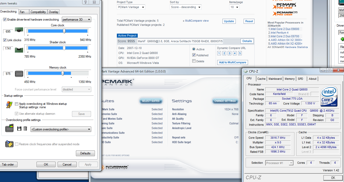Click the Cancel button in tweaks window
Screen dimensions: 344x182
coord(67,165)
